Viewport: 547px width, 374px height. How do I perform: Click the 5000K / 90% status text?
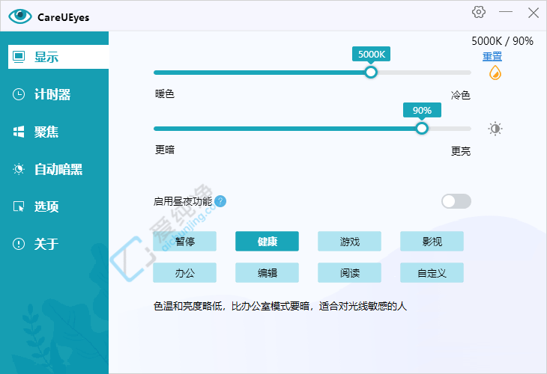point(502,41)
